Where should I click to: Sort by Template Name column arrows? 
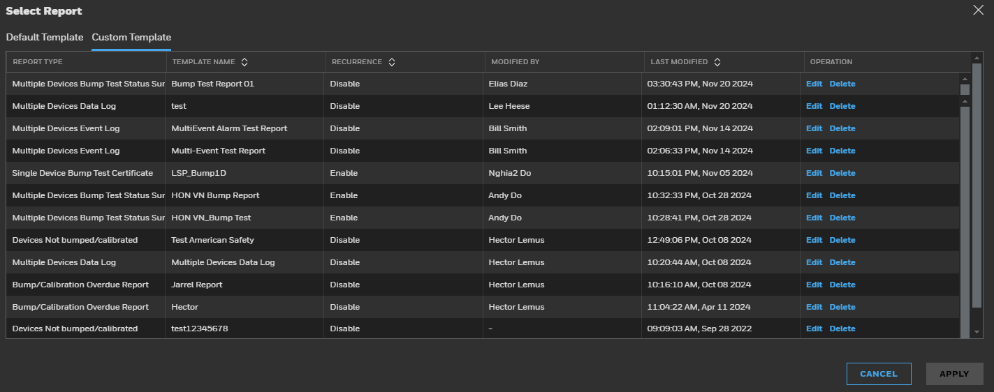(244, 62)
